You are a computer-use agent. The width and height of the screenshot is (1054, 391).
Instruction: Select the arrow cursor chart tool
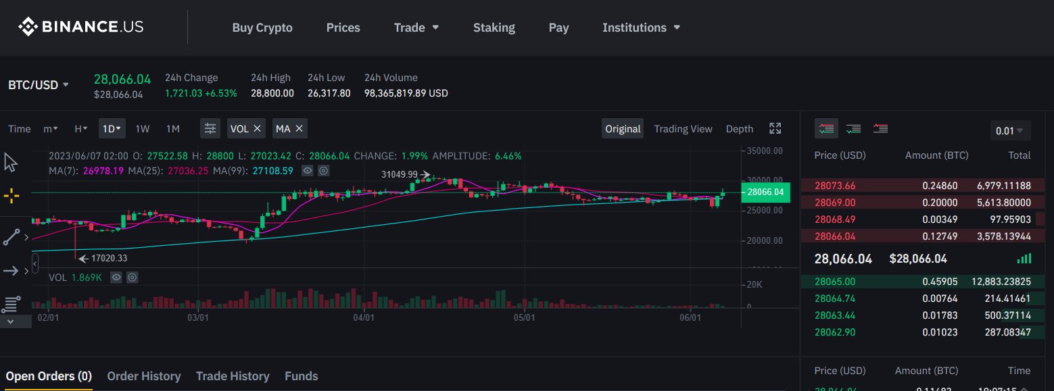[11, 163]
